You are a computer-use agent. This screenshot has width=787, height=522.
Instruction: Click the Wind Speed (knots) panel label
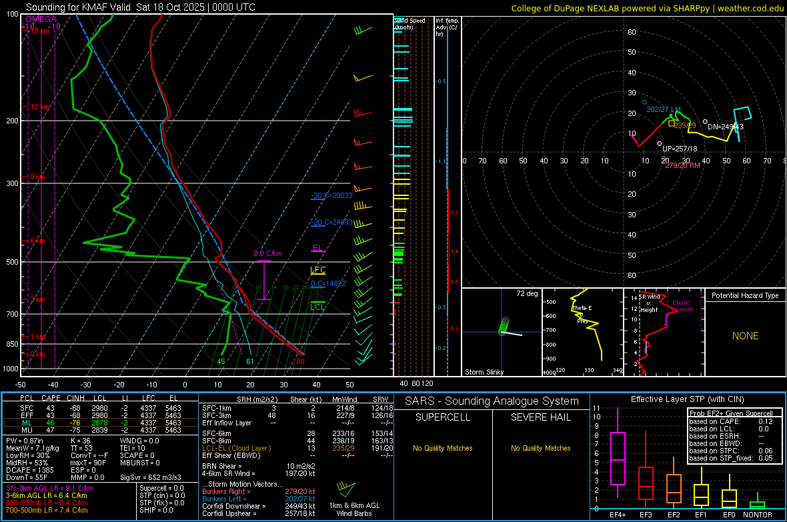(410, 23)
